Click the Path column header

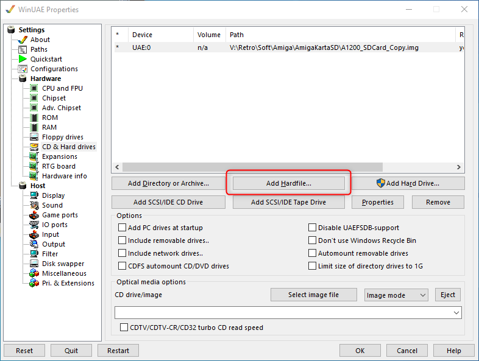tap(341, 35)
